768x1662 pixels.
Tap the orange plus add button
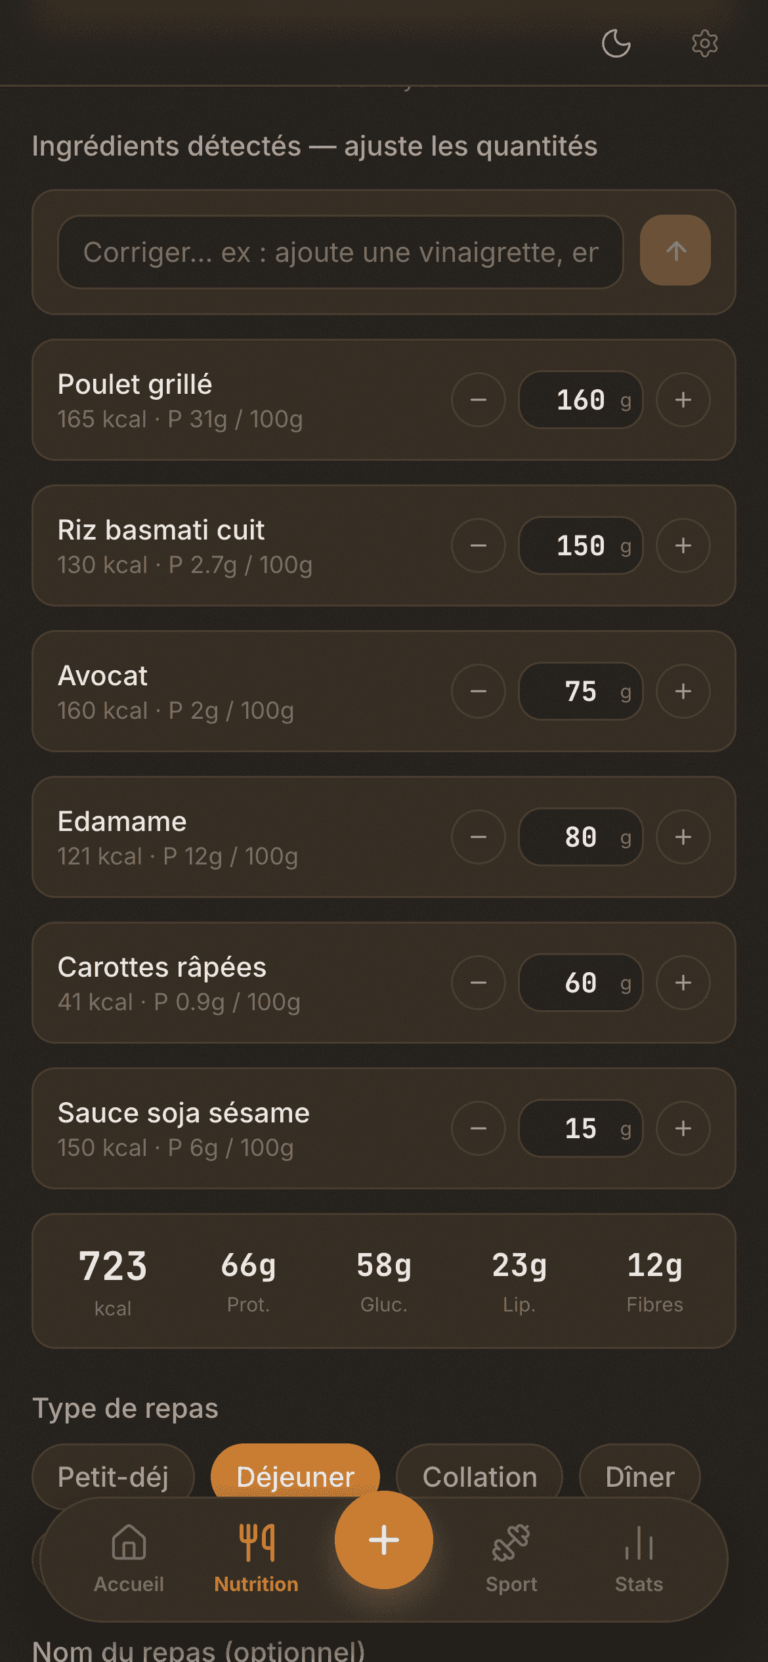[384, 1540]
